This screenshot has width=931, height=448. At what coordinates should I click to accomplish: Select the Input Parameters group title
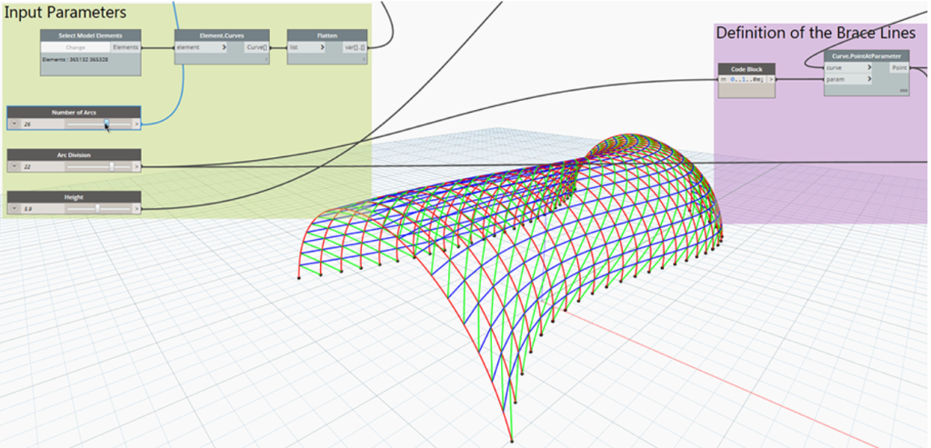pyautogui.click(x=65, y=12)
